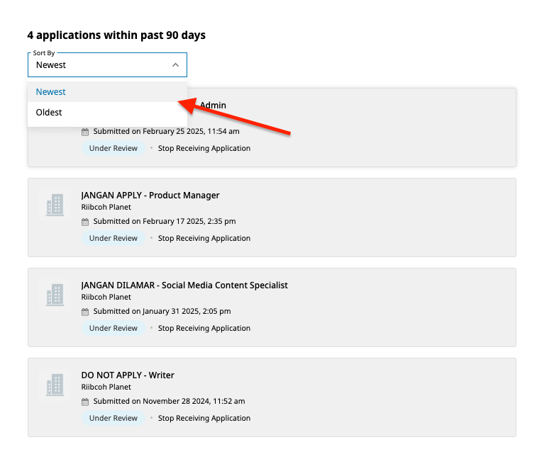Click Under Review badge on Product Manager application

tap(114, 238)
